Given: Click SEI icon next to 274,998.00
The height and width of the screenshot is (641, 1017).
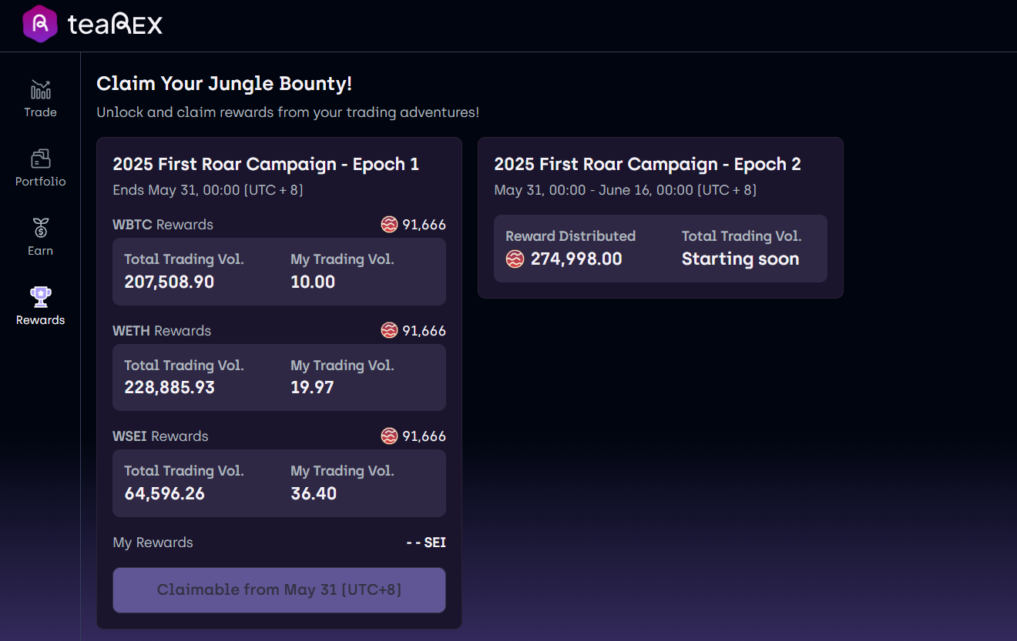Looking at the screenshot, I should [x=515, y=259].
